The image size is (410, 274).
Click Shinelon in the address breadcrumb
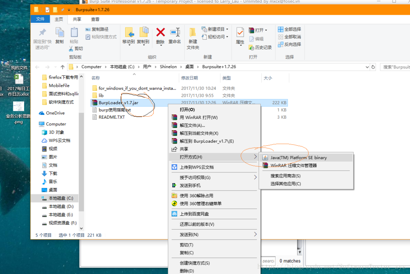point(168,67)
